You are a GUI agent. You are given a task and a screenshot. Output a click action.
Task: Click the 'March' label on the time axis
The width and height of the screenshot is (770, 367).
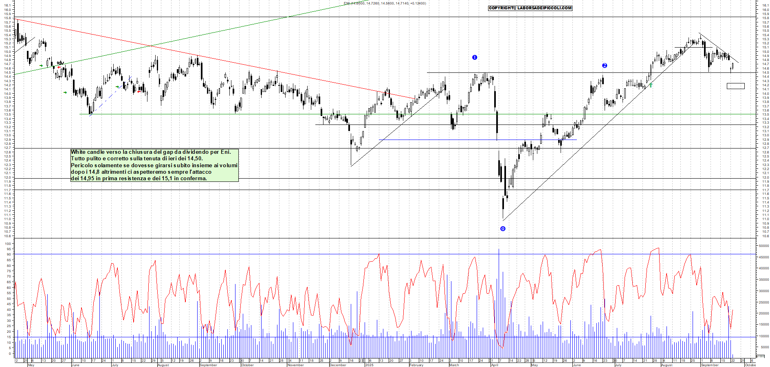[x=454, y=365]
